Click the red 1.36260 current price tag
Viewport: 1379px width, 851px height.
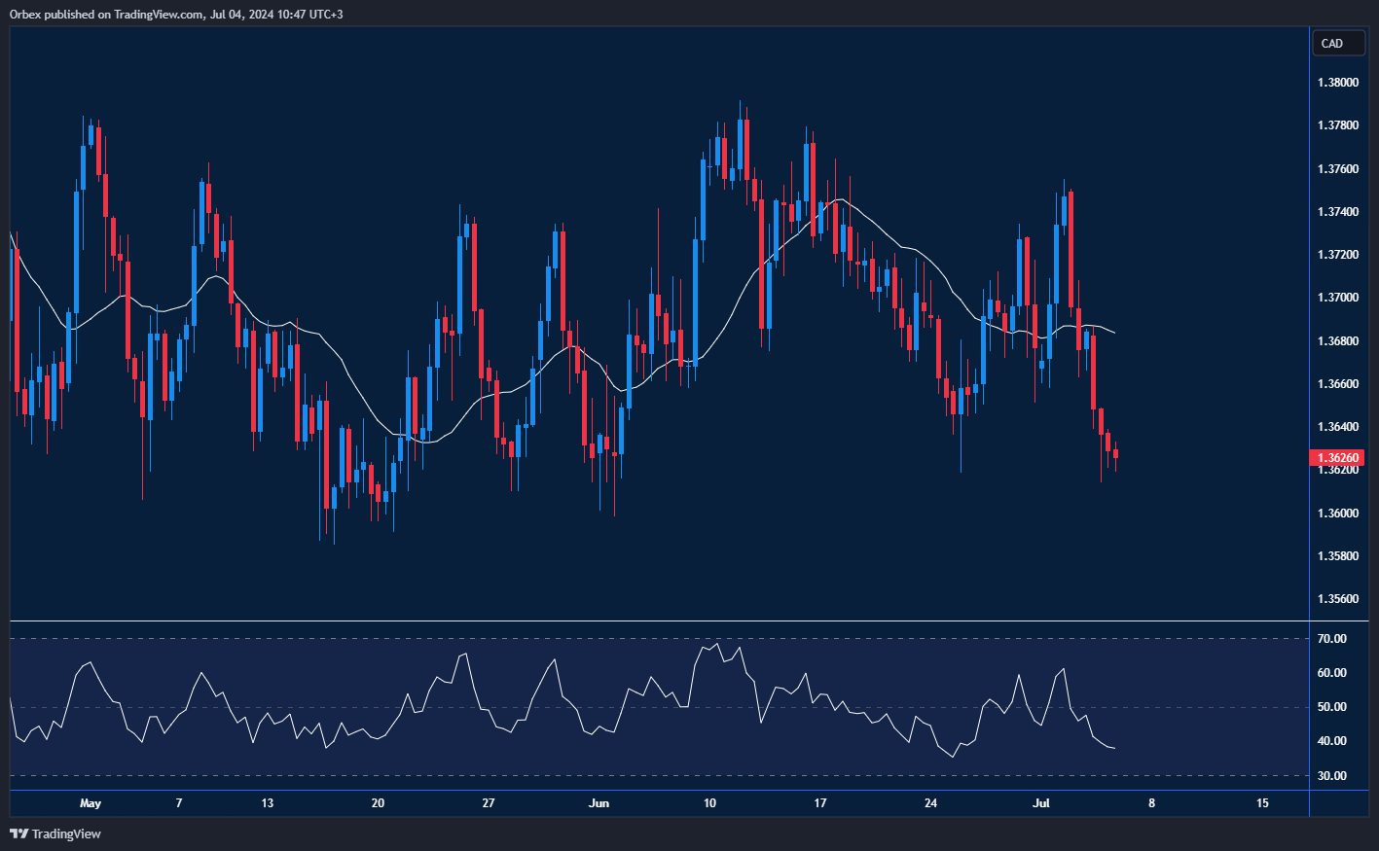[x=1337, y=457]
